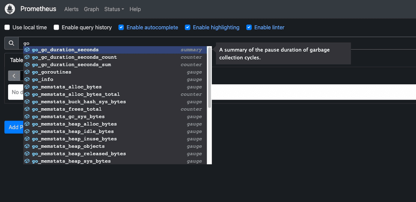Uncheck the Enable highlighting option

(188, 27)
